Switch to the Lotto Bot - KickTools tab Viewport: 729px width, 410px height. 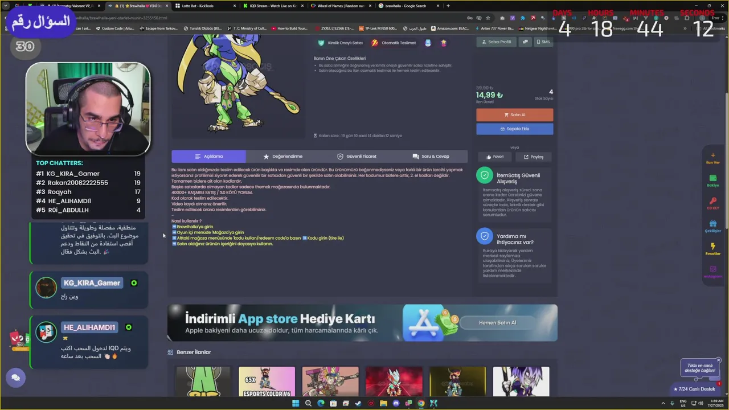[x=204, y=6]
